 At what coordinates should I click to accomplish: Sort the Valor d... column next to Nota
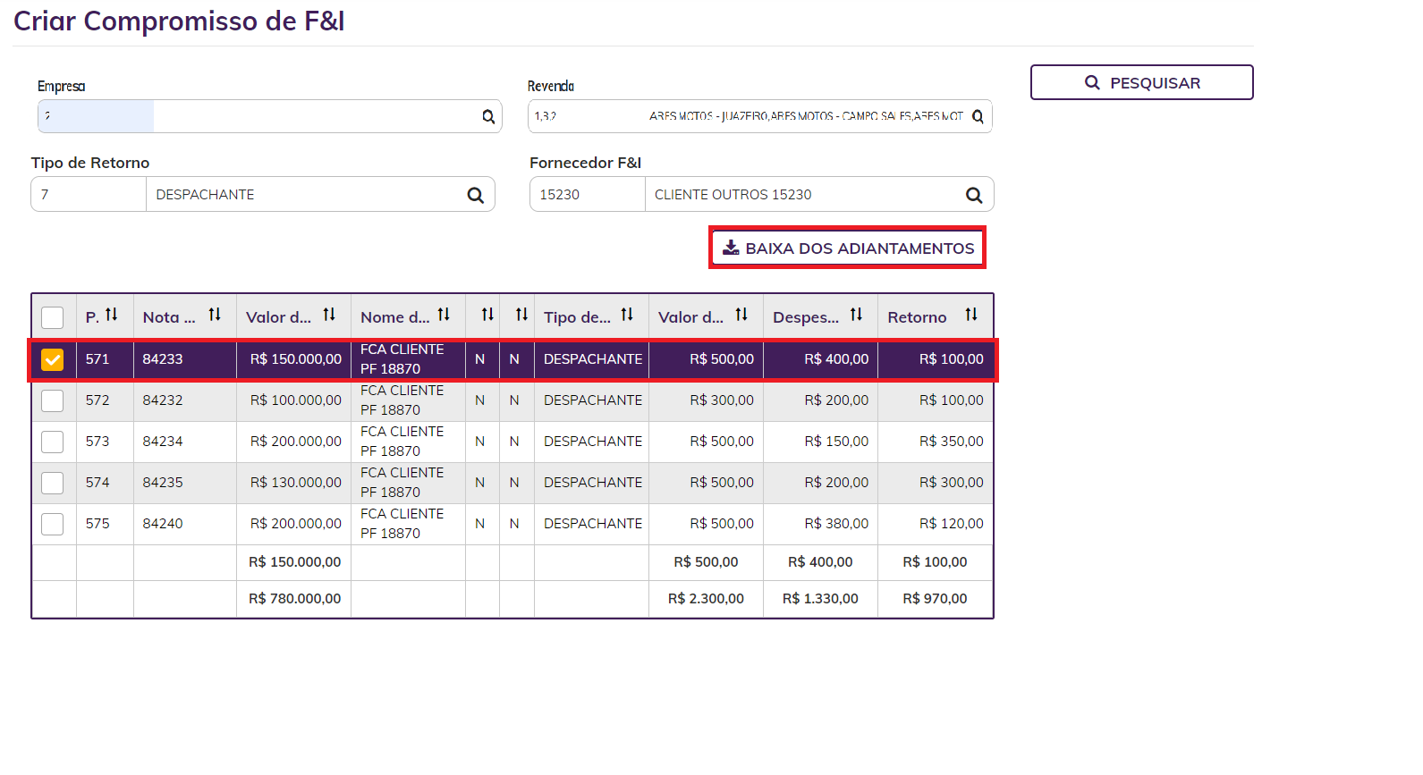329,315
